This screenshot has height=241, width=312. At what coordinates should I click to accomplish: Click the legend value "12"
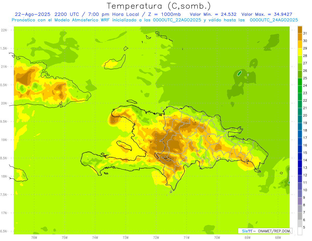305,175
